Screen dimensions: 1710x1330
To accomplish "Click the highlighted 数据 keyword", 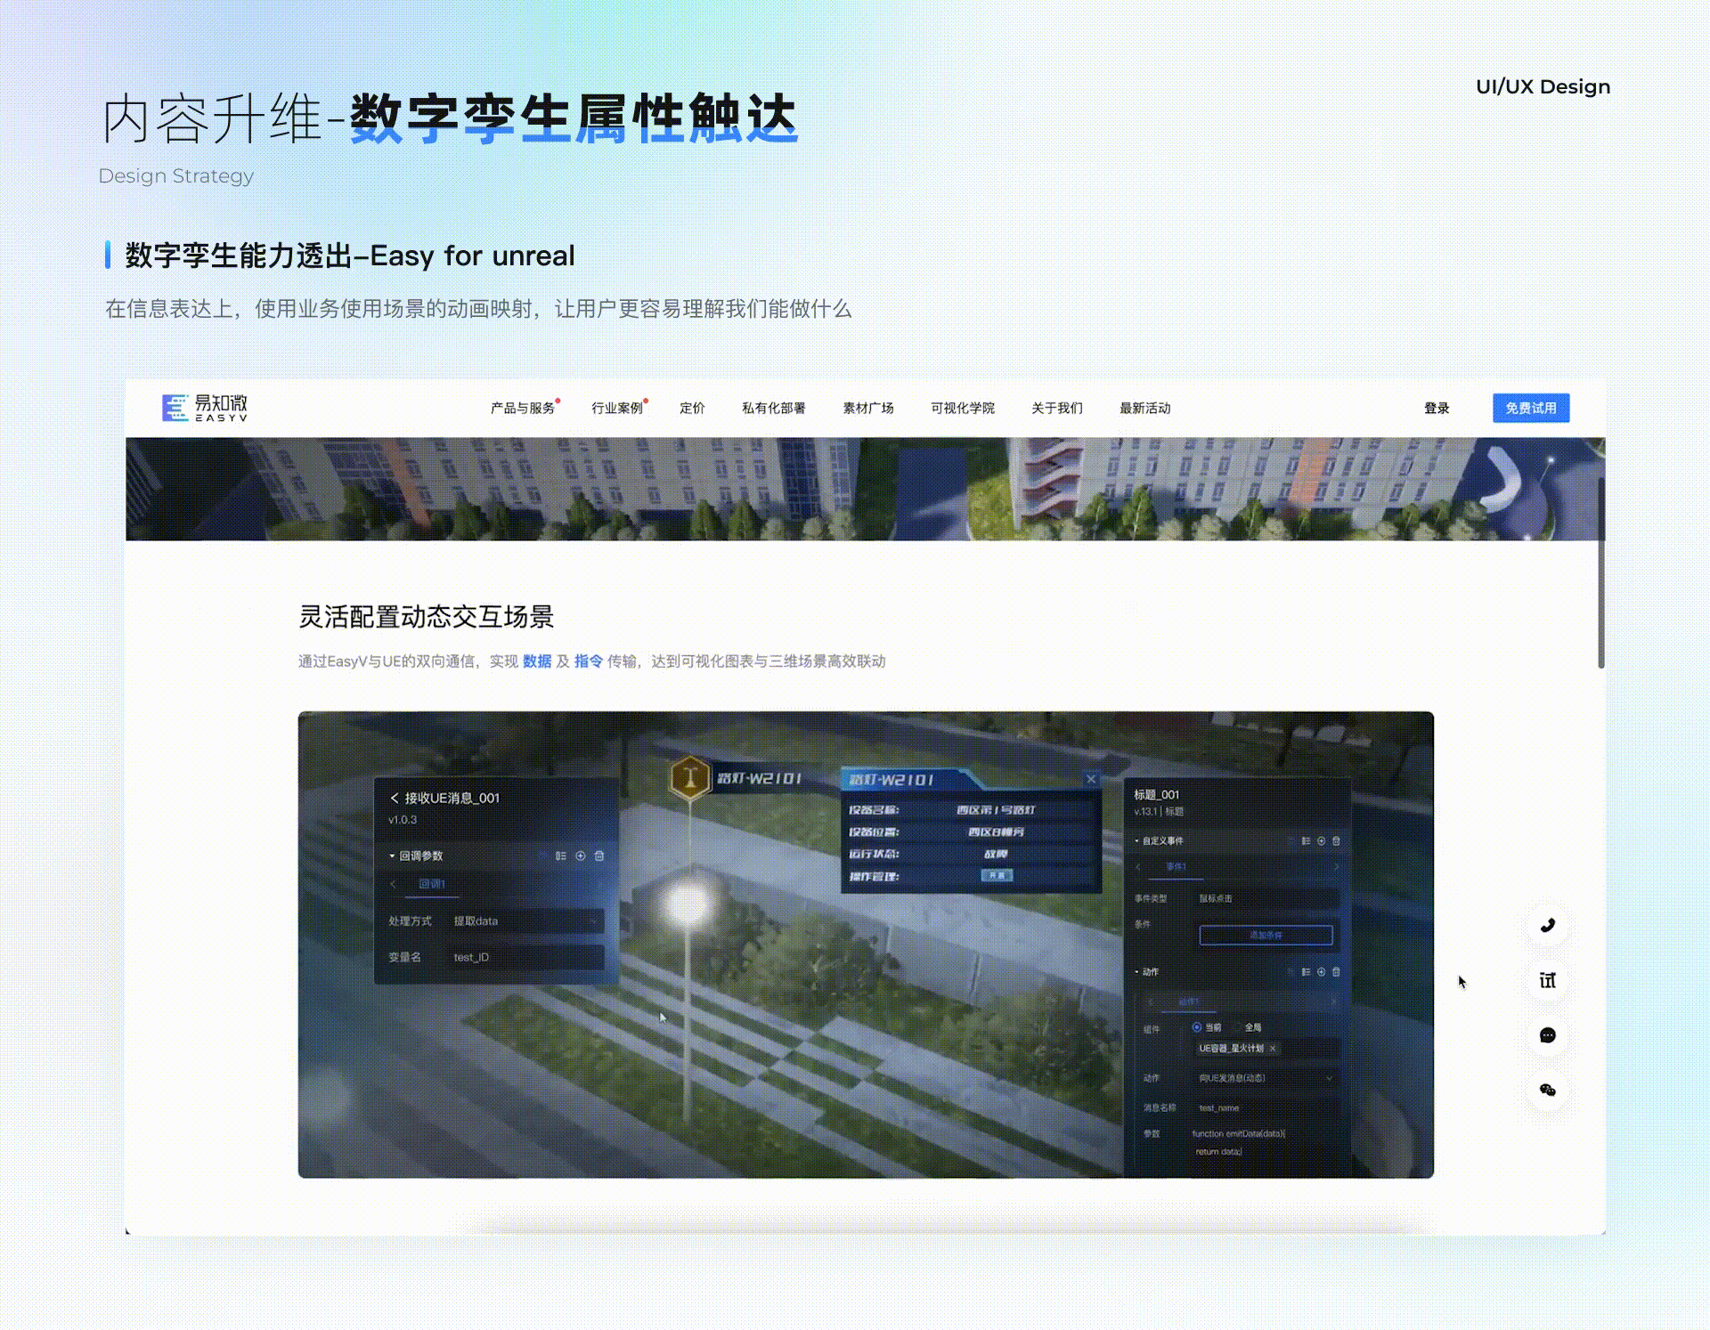I will 537,661.
